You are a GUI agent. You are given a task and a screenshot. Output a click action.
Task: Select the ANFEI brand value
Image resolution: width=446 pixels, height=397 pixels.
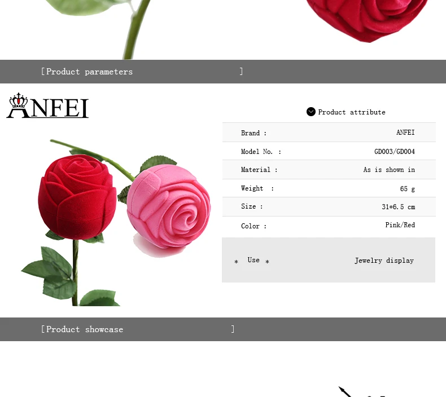click(x=405, y=133)
